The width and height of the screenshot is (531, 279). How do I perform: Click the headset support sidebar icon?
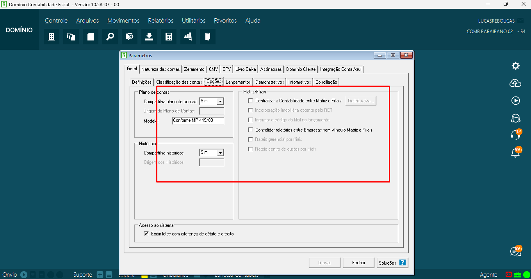coord(515,135)
